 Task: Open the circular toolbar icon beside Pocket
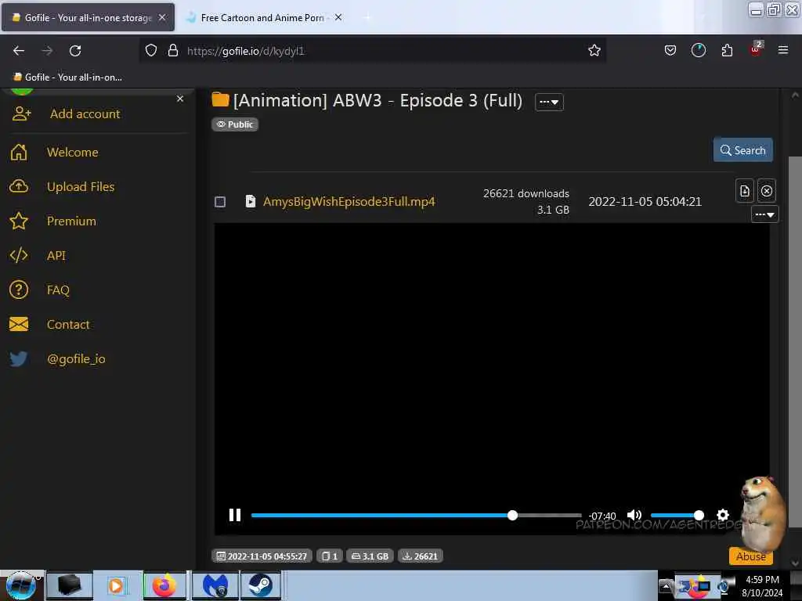click(x=698, y=50)
